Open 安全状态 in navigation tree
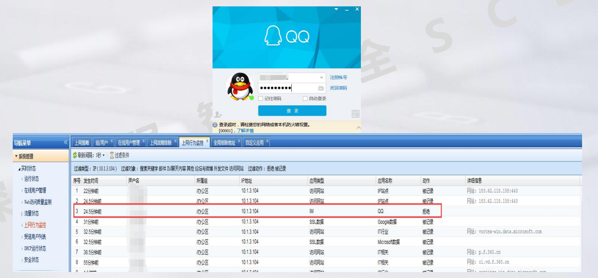The height and width of the screenshot is (278, 598). tap(31, 260)
